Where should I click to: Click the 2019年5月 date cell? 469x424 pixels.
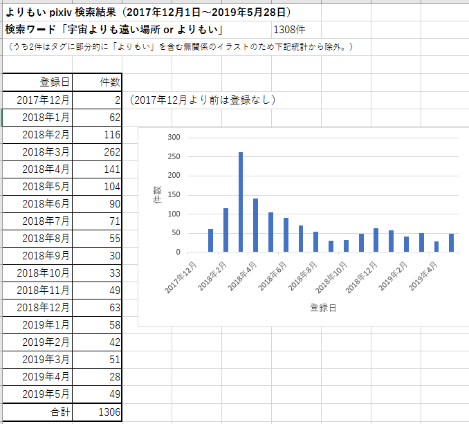tap(37, 394)
